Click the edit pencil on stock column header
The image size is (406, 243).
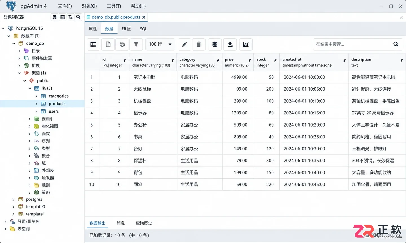275,60
